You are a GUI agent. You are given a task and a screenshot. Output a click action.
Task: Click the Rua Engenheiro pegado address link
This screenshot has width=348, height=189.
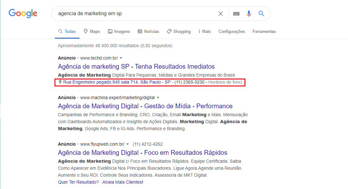tap(117, 82)
